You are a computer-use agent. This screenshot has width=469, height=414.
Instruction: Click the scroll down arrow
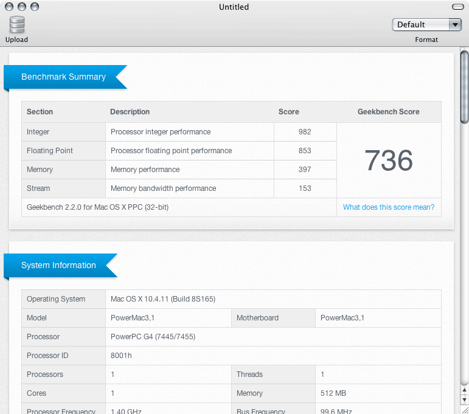(464, 399)
